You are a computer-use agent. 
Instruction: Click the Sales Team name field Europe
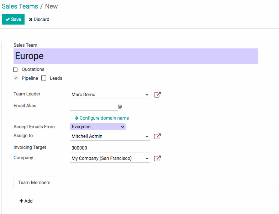[136, 56]
